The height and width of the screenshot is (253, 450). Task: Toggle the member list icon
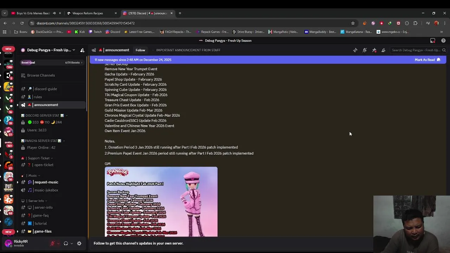(x=384, y=50)
